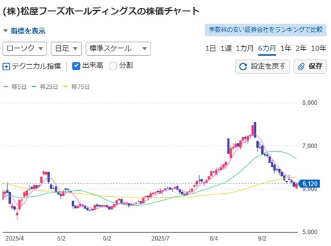The height and width of the screenshot is (246, 331).
Task: Click the 8/4 date axis label
Action: tap(214, 238)
